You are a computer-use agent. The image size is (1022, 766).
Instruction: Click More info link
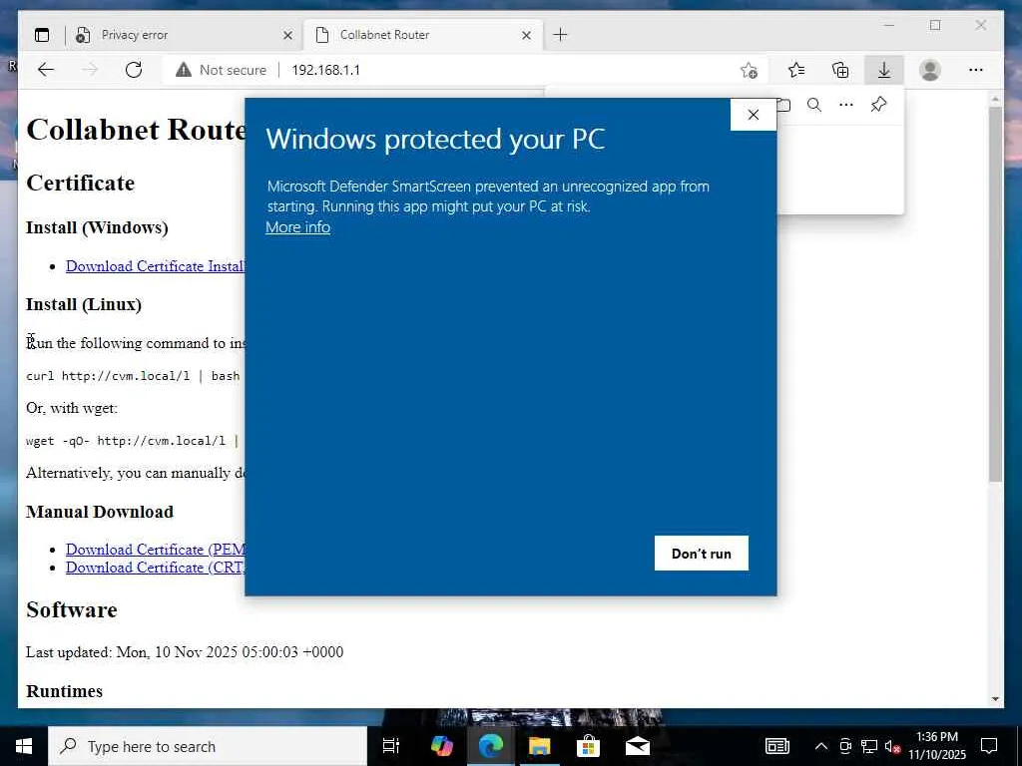297,227
